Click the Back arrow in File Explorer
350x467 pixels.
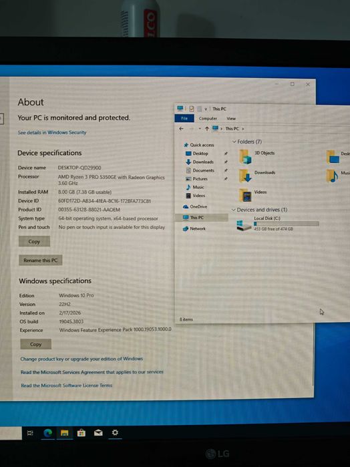coord(181,129)
